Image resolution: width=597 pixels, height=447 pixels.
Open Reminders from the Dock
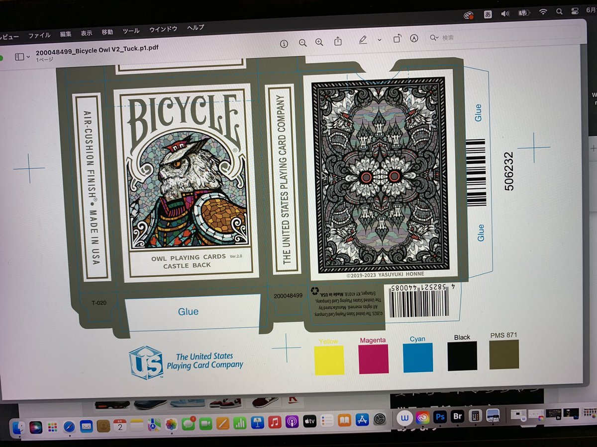coord(327,421)
